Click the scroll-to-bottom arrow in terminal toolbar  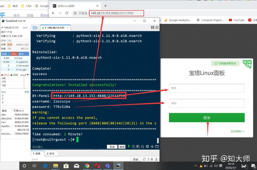152,146
